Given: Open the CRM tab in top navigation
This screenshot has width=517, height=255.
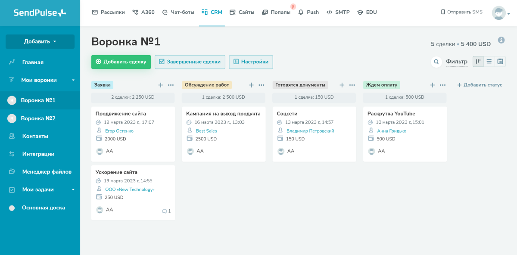Looking at the screenshot, I should pos(212,12).
